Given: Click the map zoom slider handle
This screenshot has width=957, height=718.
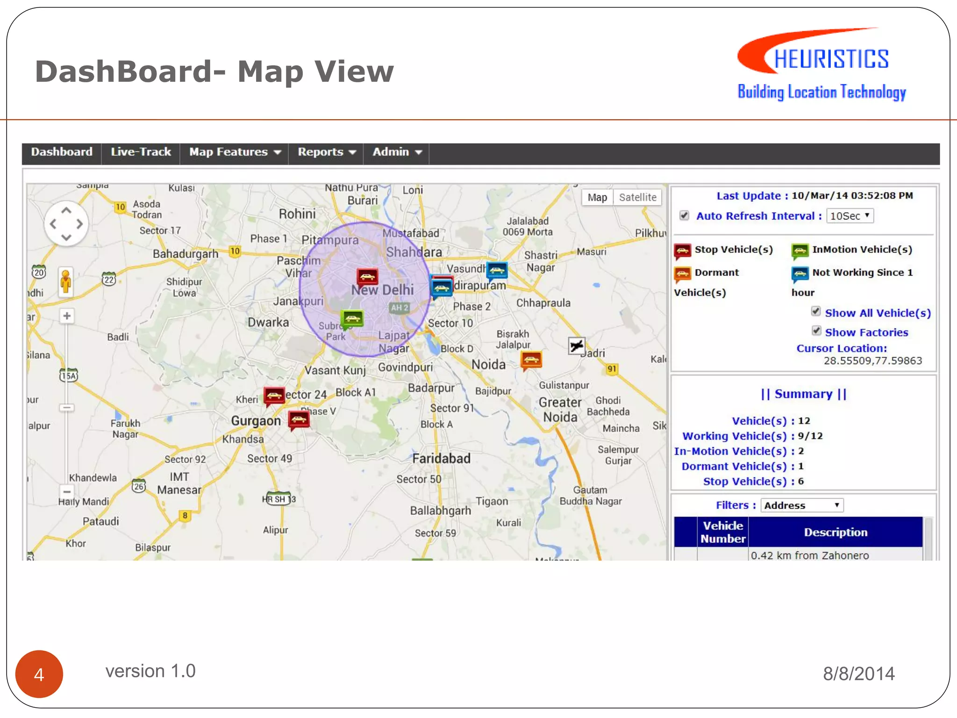Looking at the screenshot, I should (x=67, y=408).
